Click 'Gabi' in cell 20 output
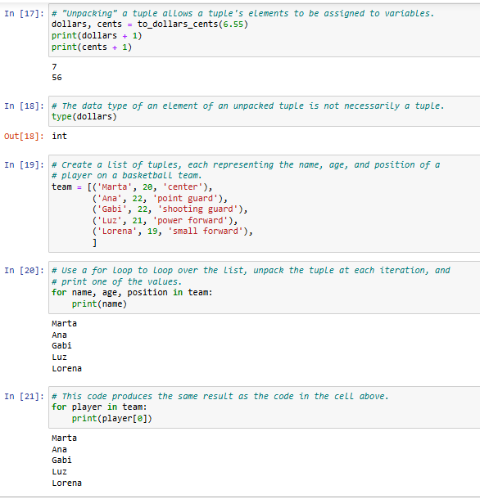This screenshot has height=499, width=480. (61, 345)
